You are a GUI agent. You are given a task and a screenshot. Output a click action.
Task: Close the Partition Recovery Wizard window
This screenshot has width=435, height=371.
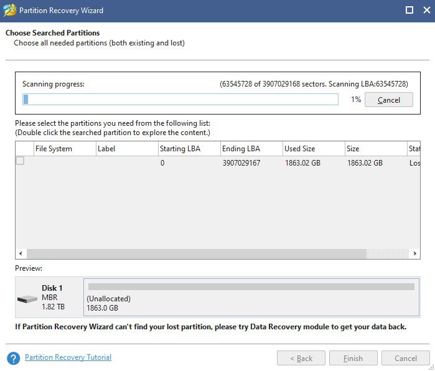(426, 11)
